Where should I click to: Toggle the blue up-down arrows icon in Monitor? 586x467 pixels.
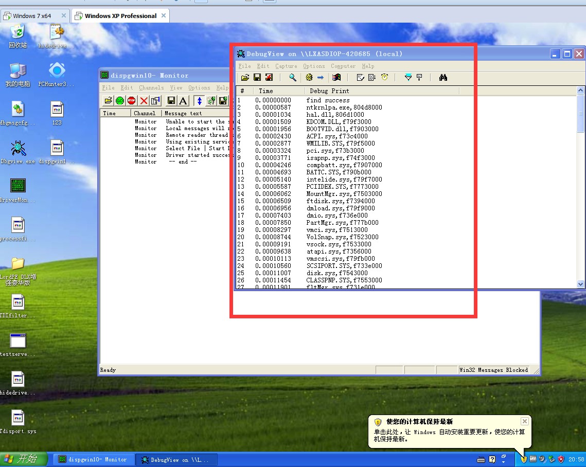pos(200,100)
